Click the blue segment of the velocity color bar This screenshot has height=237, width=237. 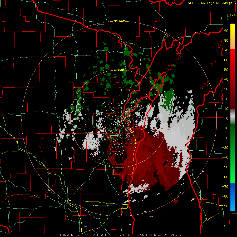[233, 197]
